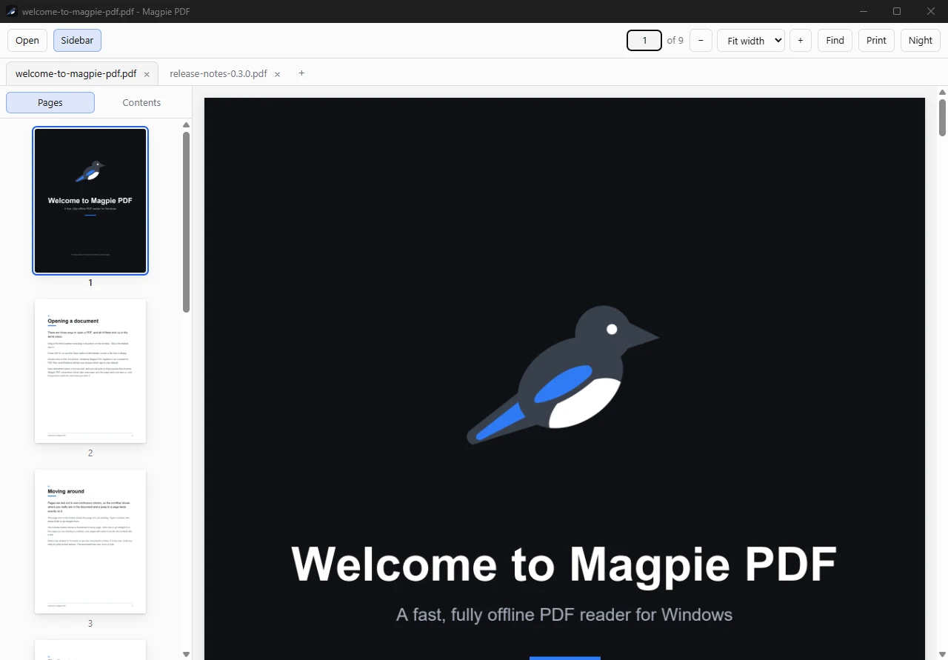The height and width of the screenshot is (660, 948).
Task: Zoom out with the minus button
Action: 701,41
